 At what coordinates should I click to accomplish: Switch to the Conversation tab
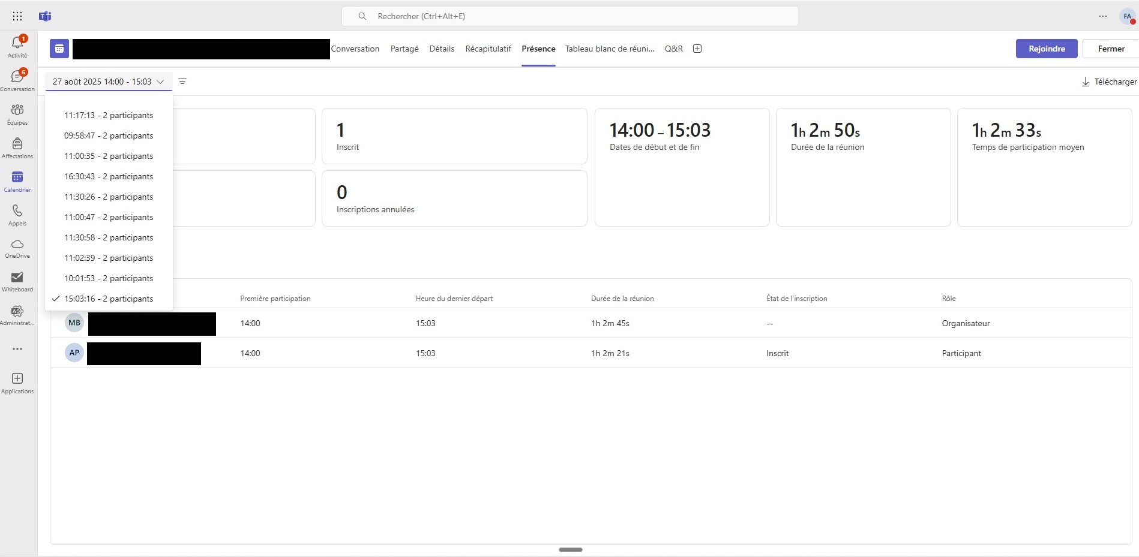pos(355,49)
